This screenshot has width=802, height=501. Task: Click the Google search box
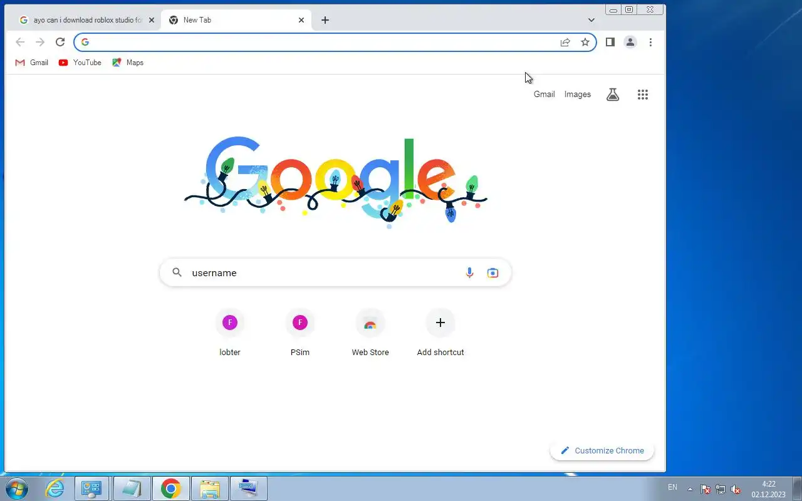[x=335, y=272]
